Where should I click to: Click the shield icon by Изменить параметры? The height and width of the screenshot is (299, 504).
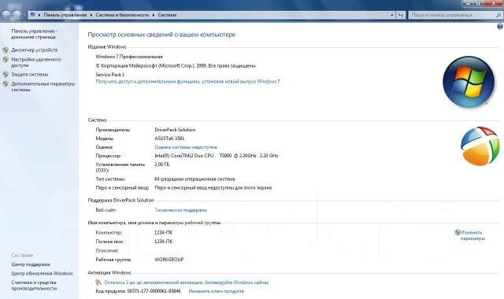(x=457, y=233)
